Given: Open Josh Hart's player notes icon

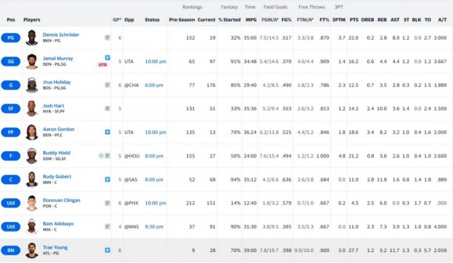Looking at the screenshot, I should 108,108.
